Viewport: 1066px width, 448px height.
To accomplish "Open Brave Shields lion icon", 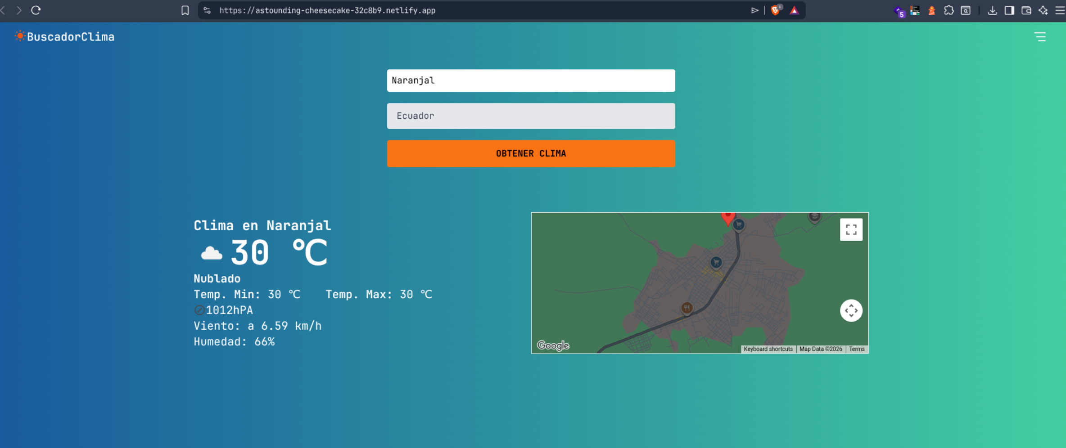I will [776, 10].
